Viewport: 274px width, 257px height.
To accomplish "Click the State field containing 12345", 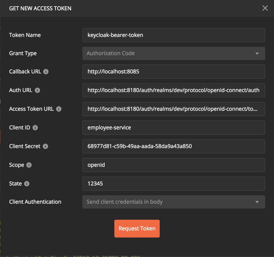I will pos(173,184).
